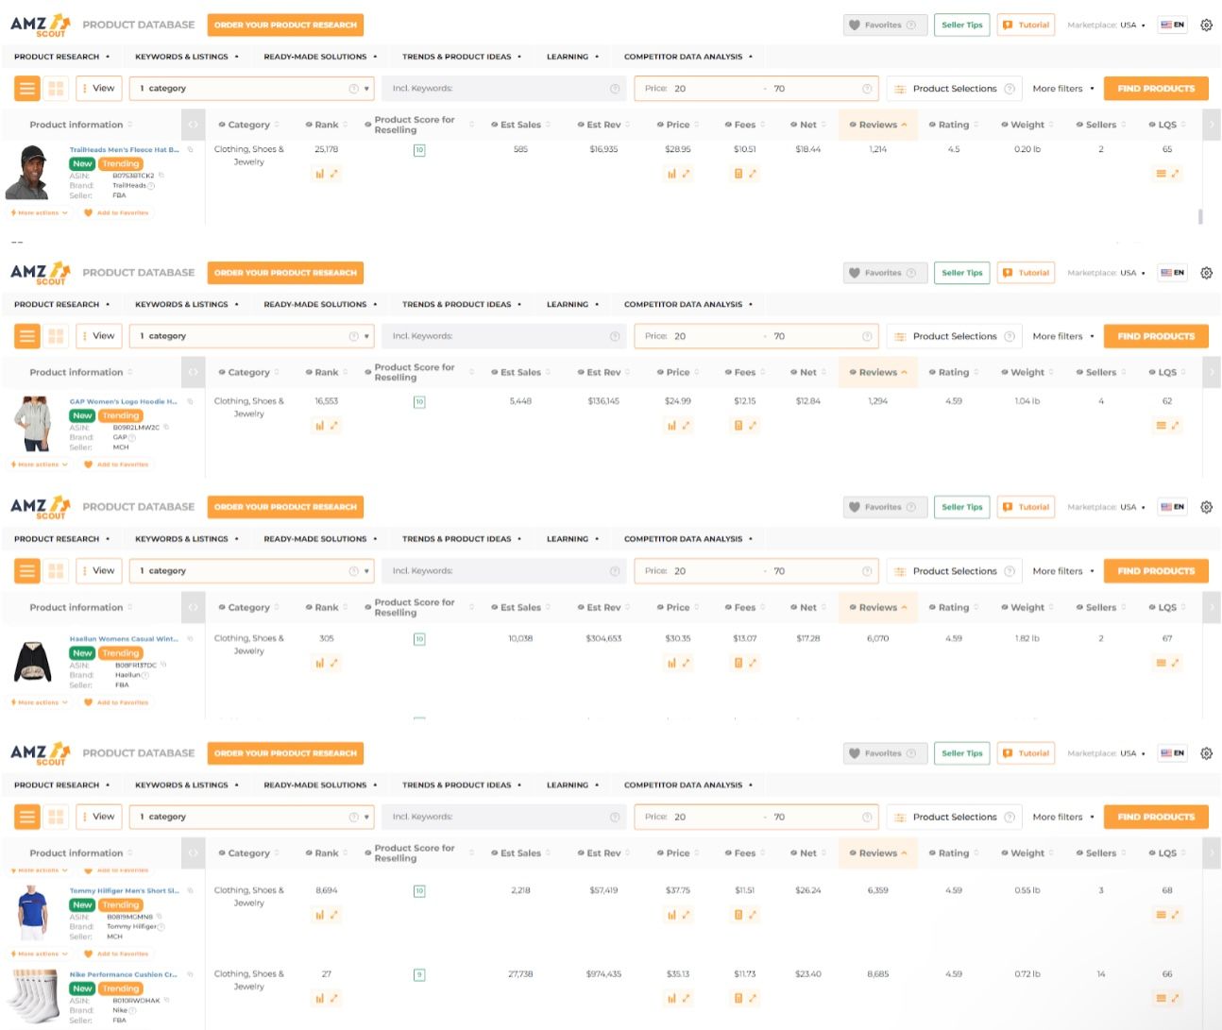Viewport: 1222px width, 1030px height.
Task: Sort results by Price column
Action: (x=676, y=124)
